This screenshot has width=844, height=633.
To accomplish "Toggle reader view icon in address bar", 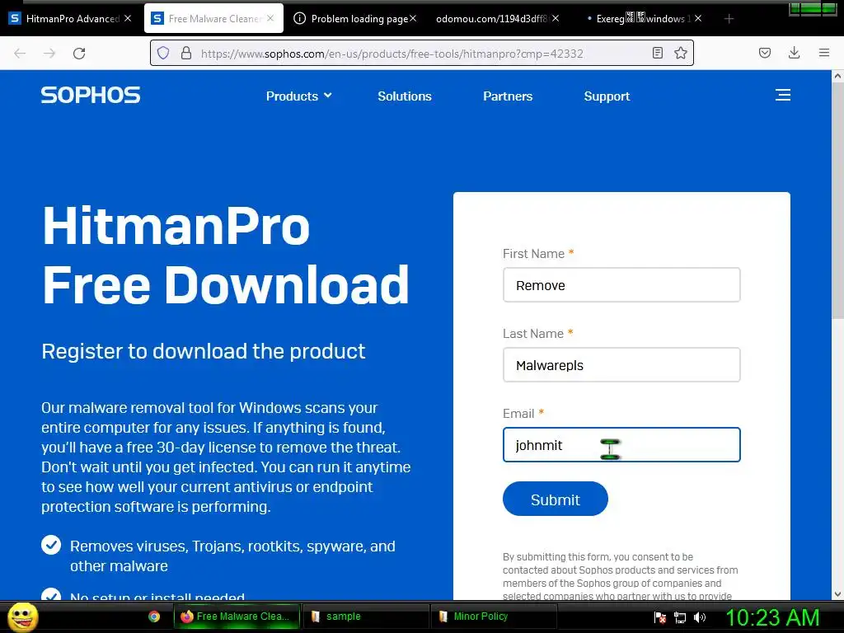I will [x=657, y=53].
